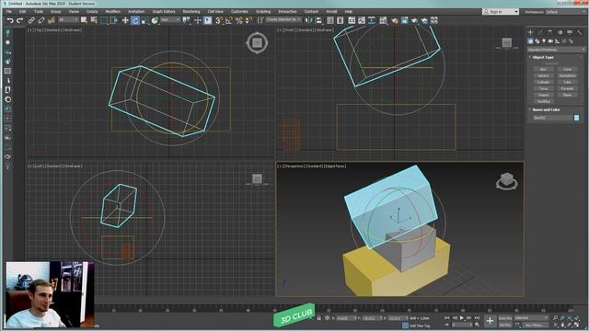The width and height of the screenshot is (589, 331).
Task: Select the Unlink Selection tool
Action: point(41,20)
